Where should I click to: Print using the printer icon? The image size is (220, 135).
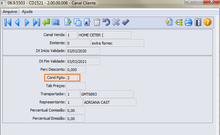189,22
